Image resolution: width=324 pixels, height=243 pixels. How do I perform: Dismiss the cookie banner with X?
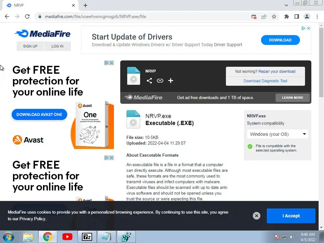point(256,216)
